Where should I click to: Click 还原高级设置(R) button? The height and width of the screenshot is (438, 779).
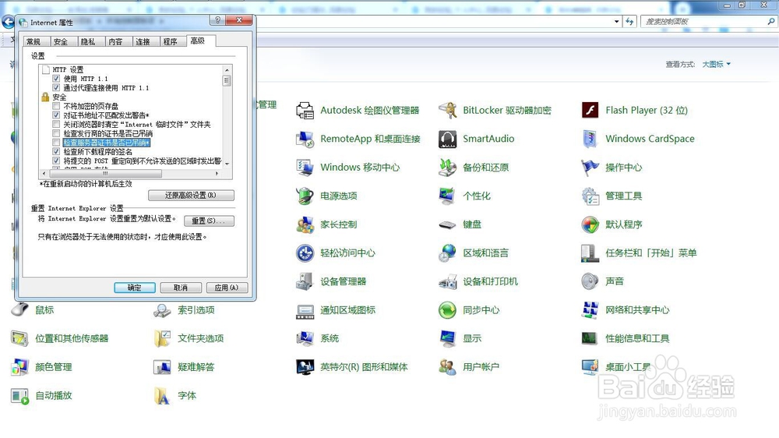click(191, 196)
